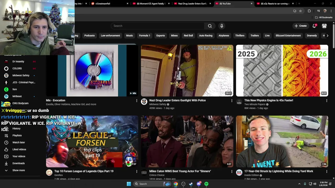Open JCS - Criminal Psychology subscription

click(20, 82)
